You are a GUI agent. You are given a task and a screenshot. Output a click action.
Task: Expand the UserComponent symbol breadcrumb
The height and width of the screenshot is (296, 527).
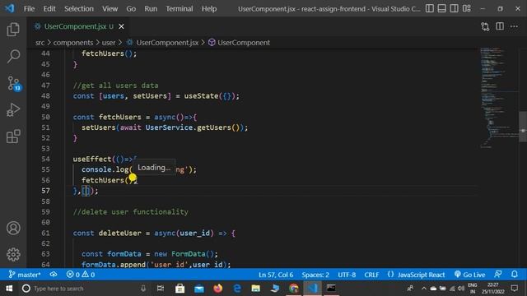click(240, 43)
